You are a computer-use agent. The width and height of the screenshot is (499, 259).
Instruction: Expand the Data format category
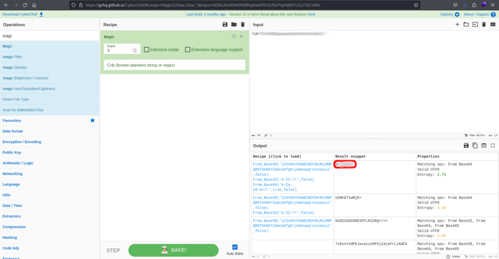click(x=12, y=131)
